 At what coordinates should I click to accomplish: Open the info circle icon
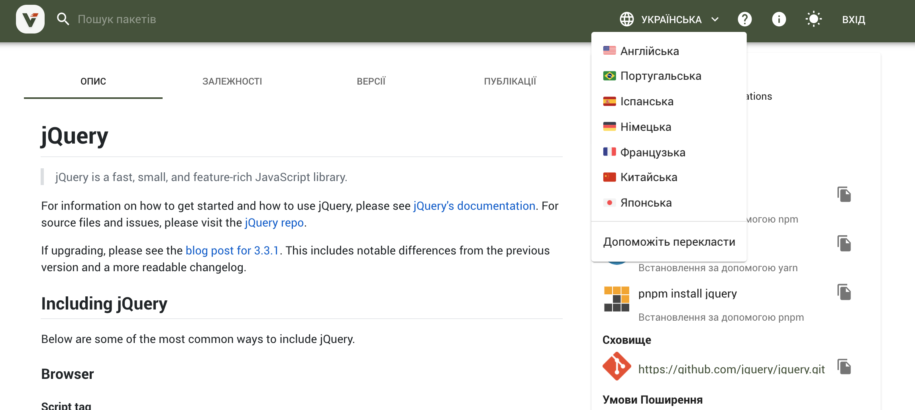(779, 19)
